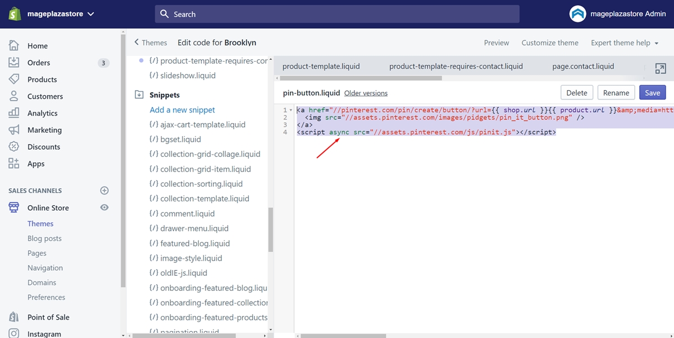This screenshot has height=338, width=674.
Task: Open the Analytics section
Action: 43,113
